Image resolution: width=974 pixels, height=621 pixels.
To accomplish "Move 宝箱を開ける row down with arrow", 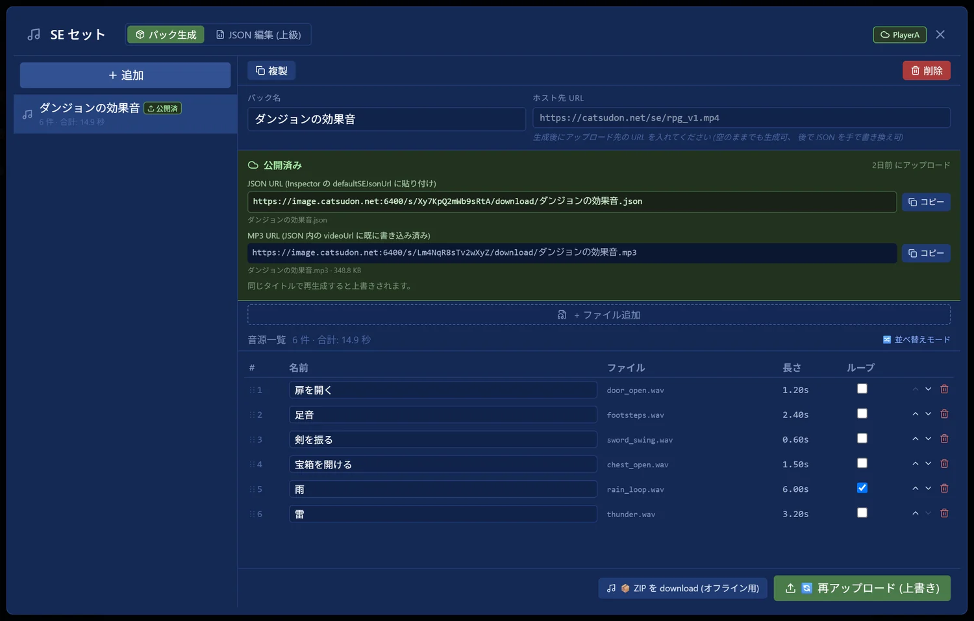I will point(929,464).
